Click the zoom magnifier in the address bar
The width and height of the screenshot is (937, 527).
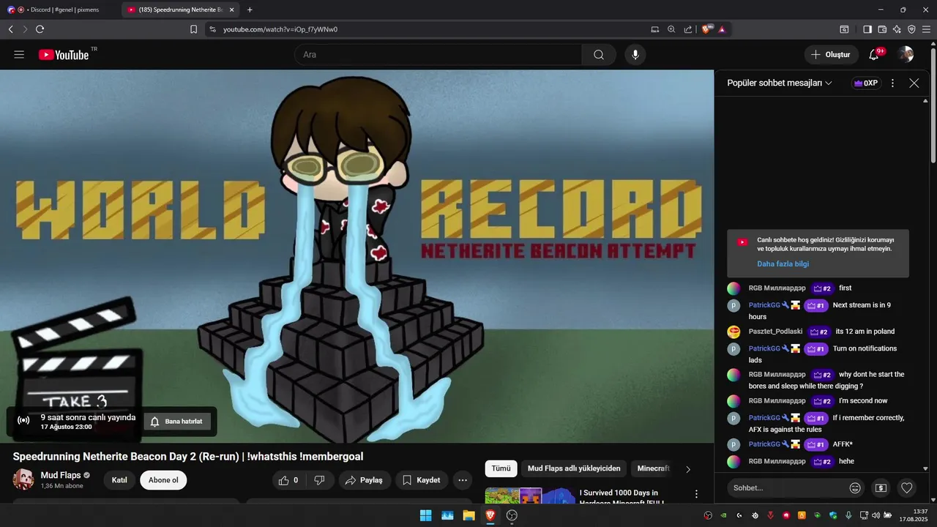click(671, 29)
